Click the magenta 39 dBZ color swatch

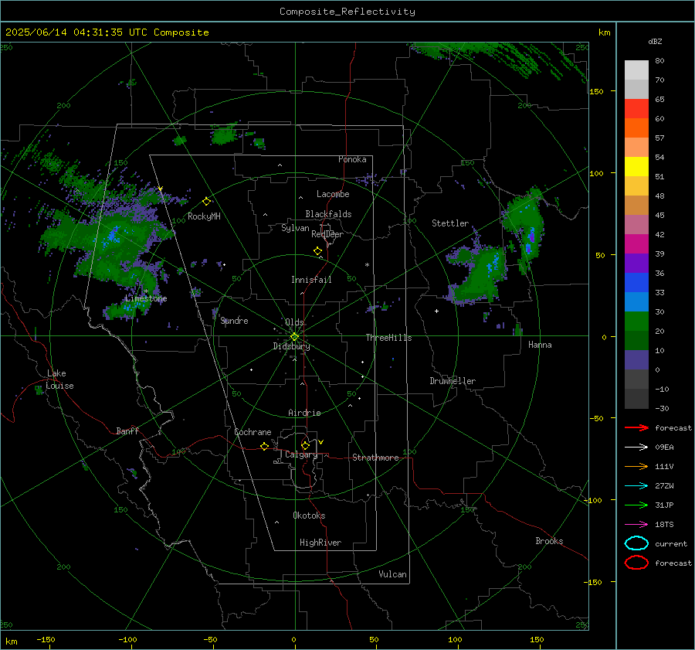[636, 244]
